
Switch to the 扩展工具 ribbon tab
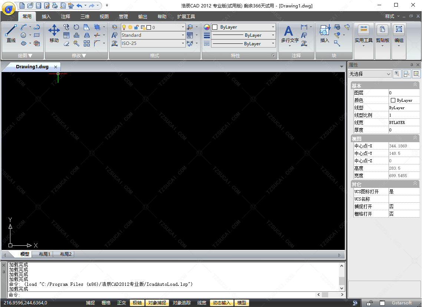186,16
